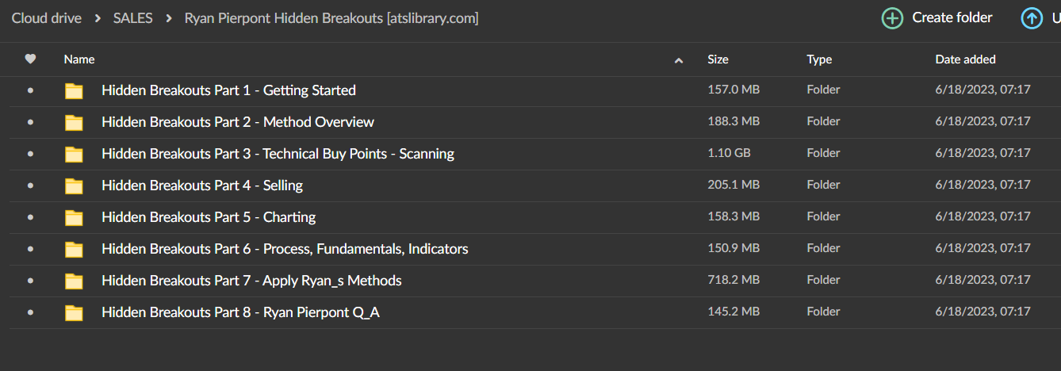Click folder icon for Part 5 Charting

(74, 217)
